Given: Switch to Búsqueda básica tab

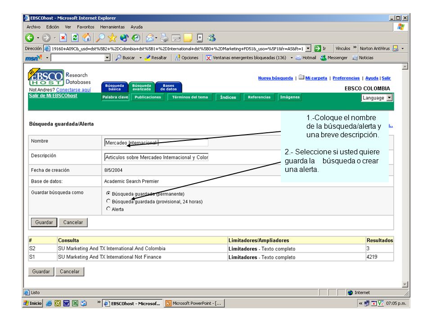Looking at the screenshot, I should point(115,87).
